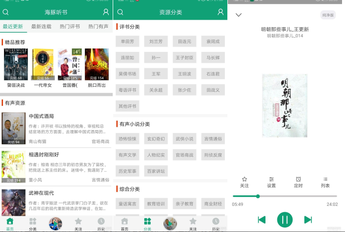Select 玄幻奇幻 category
The height and width of the screenshot is (232, 345).
point(156,139)
